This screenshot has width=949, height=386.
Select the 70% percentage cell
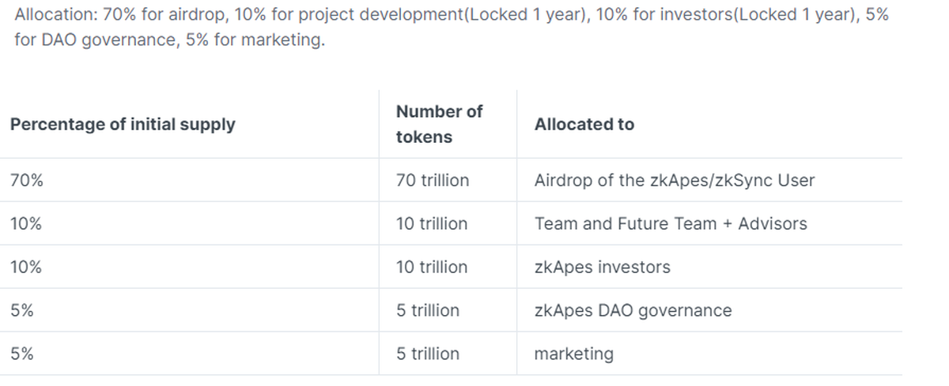[27, 181]
